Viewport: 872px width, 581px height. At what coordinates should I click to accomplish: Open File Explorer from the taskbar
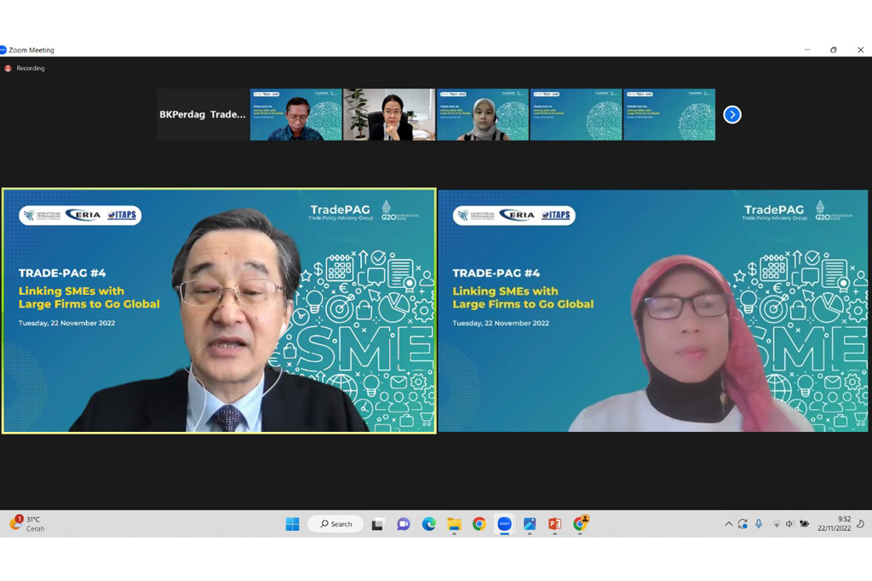point(455,524)
